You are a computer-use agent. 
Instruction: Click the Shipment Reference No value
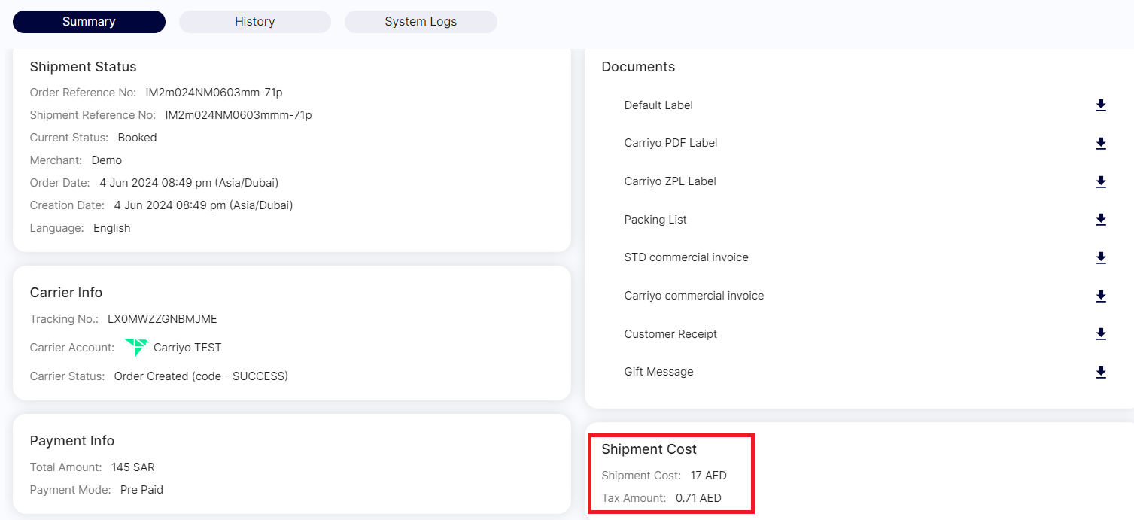(x=238, y=115)
